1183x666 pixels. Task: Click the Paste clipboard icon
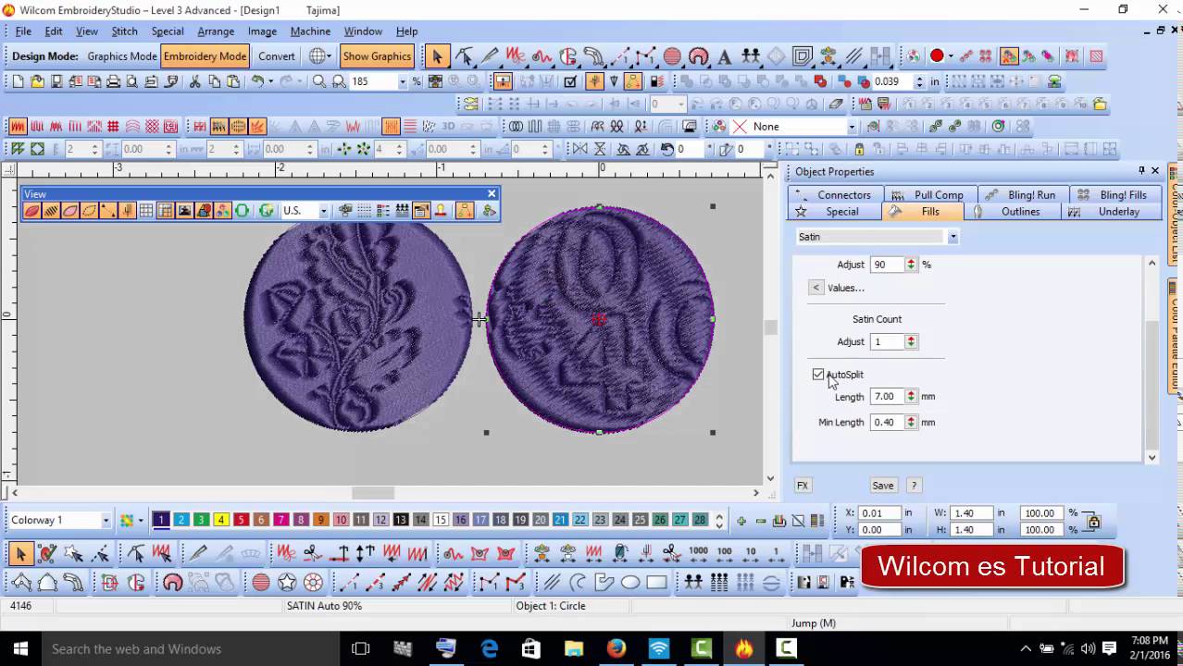point(233,81)
